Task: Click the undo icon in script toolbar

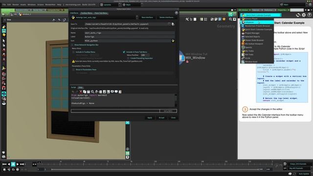Action: pyautogui.click(x=73, y=92)
